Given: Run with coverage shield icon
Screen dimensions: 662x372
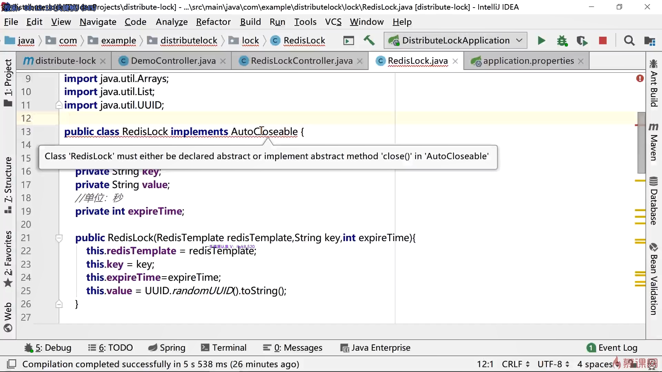Looking at the screenshot, I should pos(582,41).
